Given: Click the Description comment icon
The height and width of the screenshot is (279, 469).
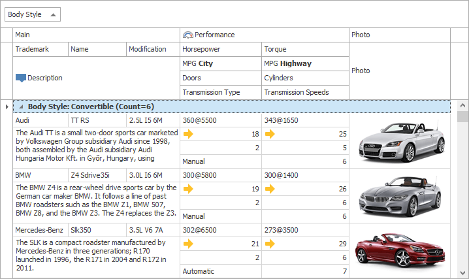Looking at the screenshot, I should (21, 78).
